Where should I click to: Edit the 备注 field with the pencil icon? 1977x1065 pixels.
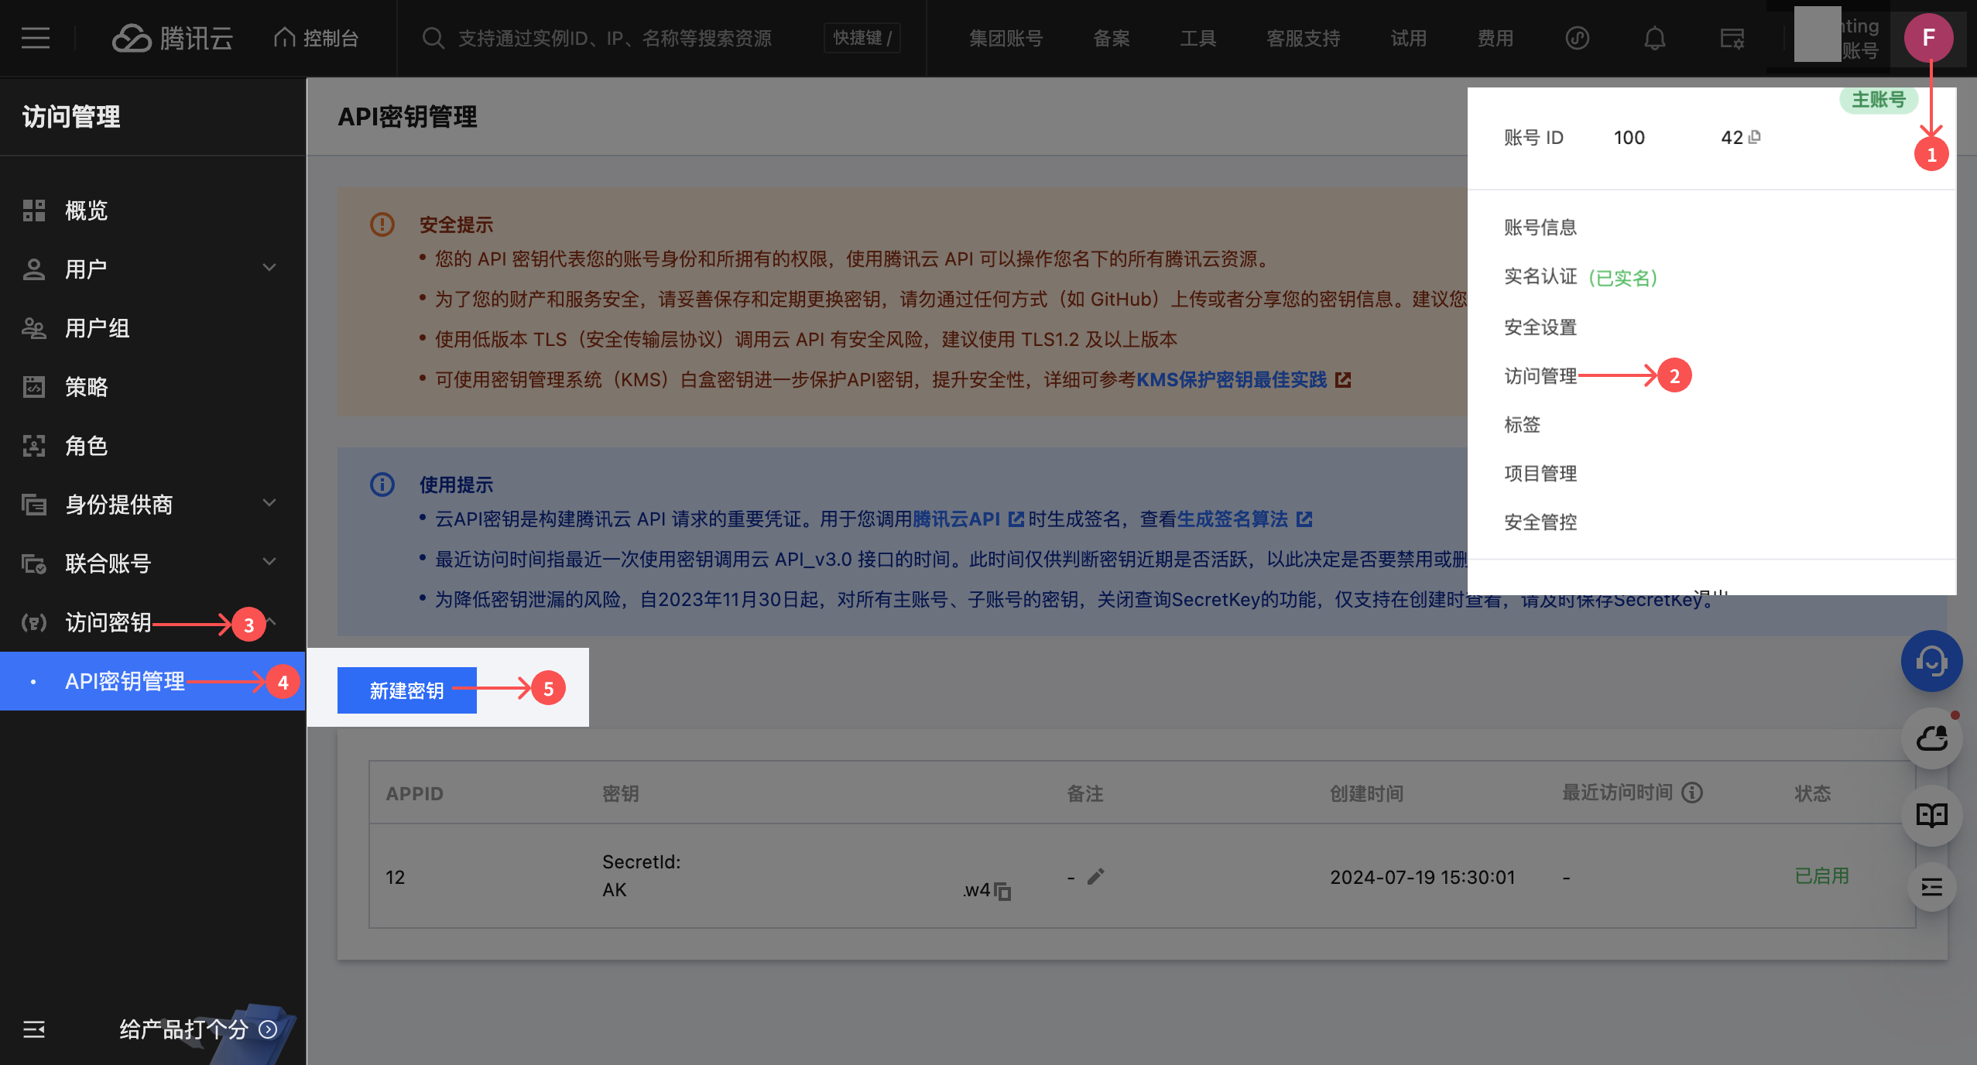point(1095,876)
